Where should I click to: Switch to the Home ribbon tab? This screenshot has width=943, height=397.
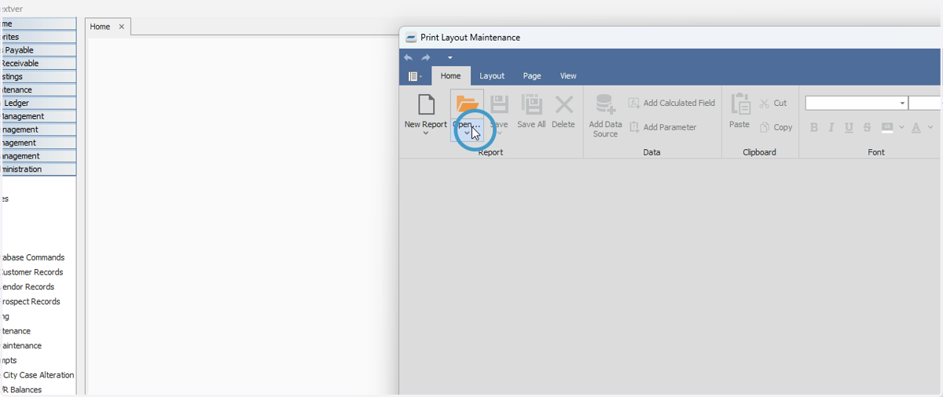[x=450, y=76]
